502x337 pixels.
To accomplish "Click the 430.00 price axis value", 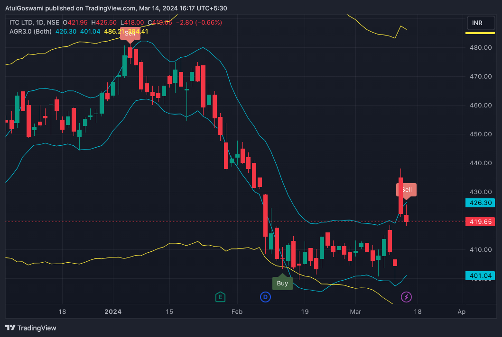I will pos(481,192).
